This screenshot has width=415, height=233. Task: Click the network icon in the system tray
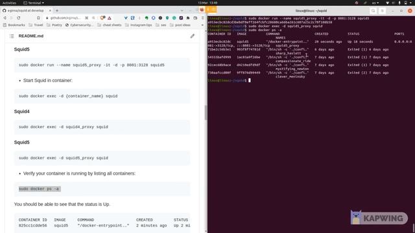pos(388,3)
